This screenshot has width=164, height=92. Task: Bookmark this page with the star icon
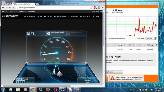pos(91,7)
